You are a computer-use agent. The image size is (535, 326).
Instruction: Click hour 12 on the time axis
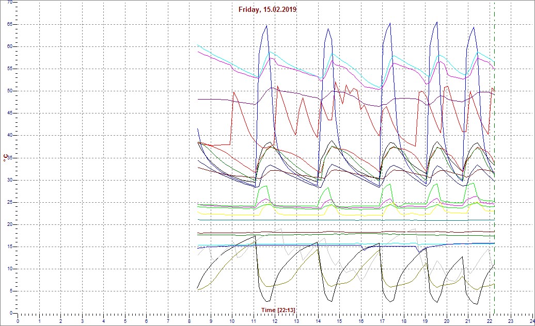(x=275, y=321)
